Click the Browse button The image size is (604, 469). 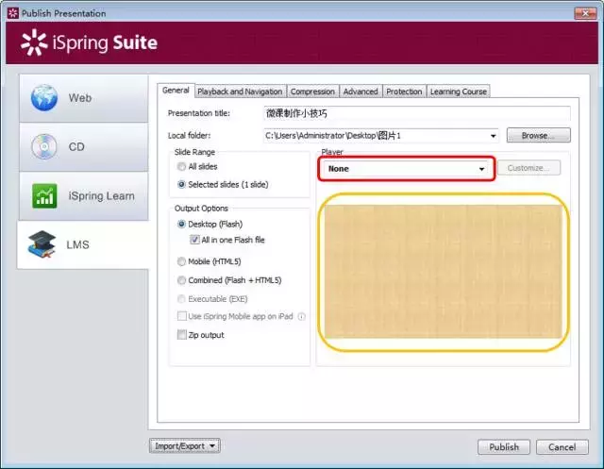pos(539,136)
